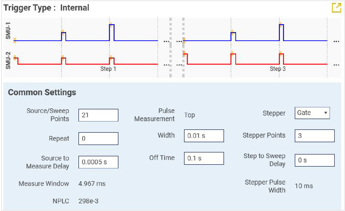Click the pulse Width input field

[204, 136]
